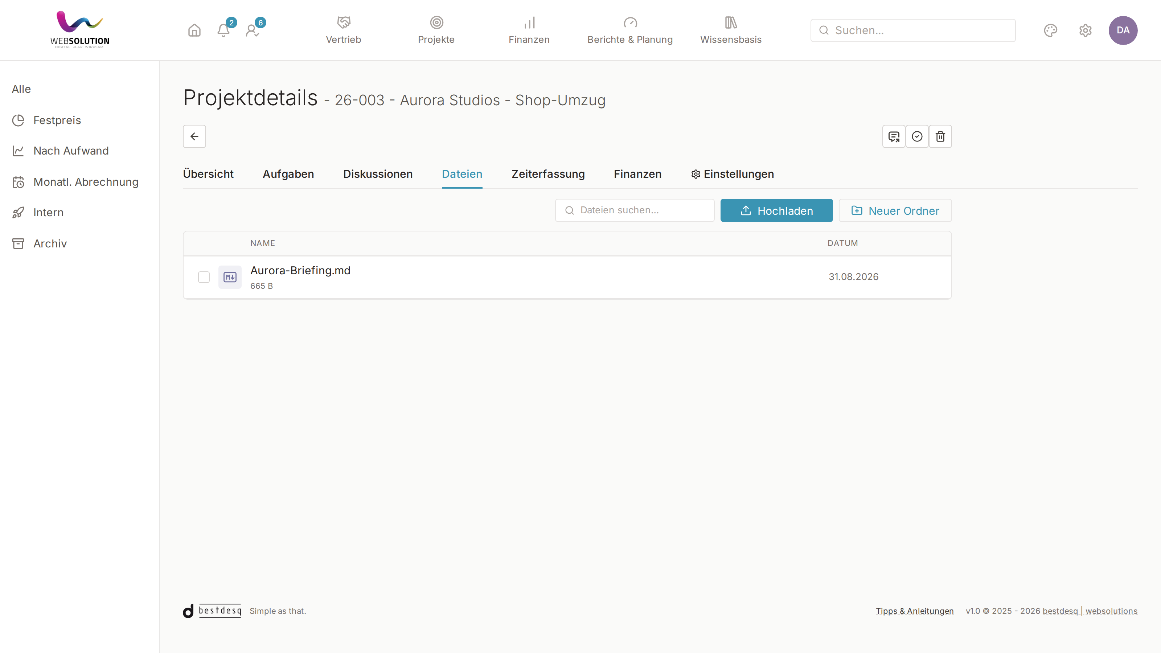Image resolution: width=1161 pixels, height=653 pixels.
Task: Open the Vertrieb handshake menu
Action: (344, 30)
